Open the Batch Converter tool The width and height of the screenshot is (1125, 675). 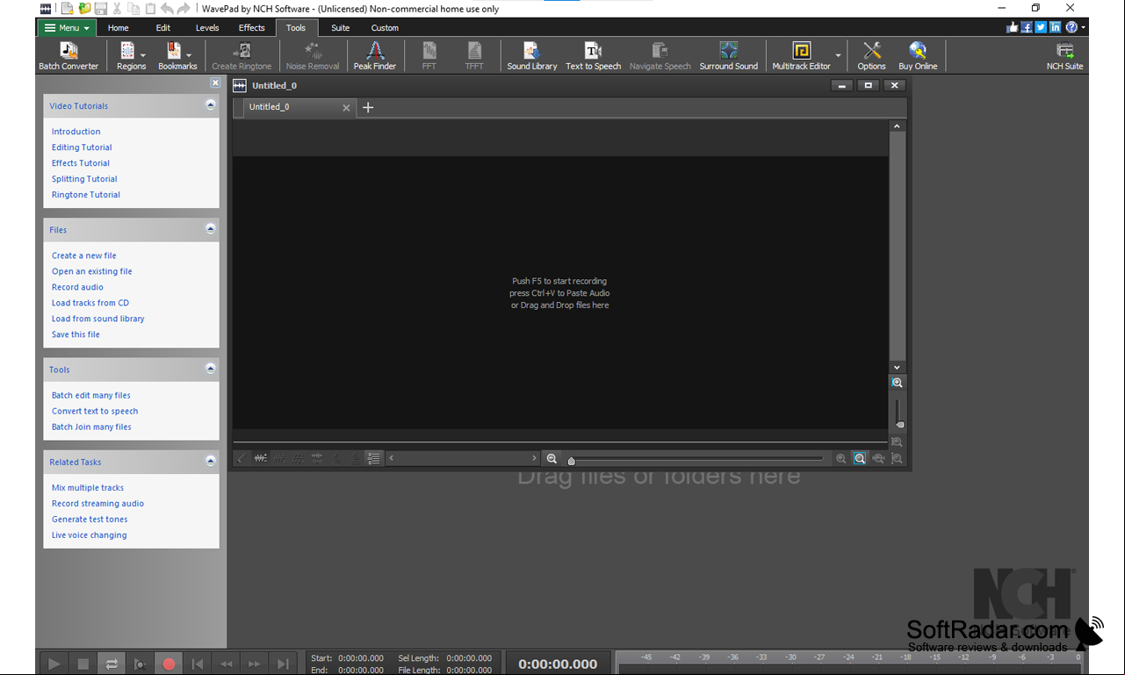coord(69,55)
